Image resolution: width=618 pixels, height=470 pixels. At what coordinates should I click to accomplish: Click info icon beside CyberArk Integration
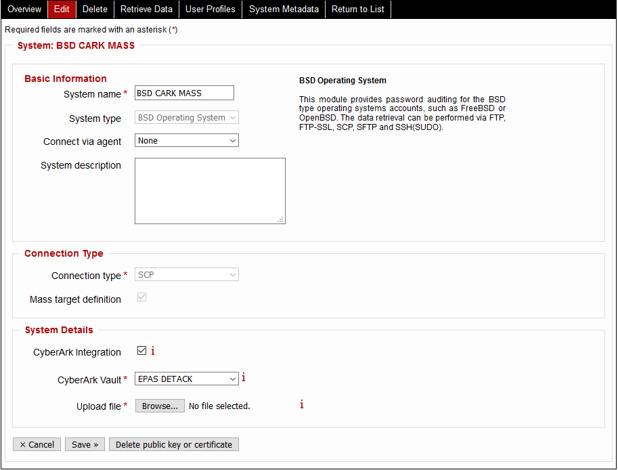(153, 351)
